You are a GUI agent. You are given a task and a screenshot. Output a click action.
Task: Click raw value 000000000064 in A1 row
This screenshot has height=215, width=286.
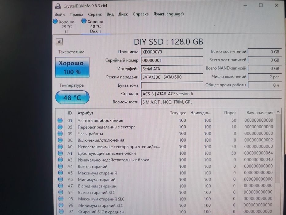click(x=258, y=153)
